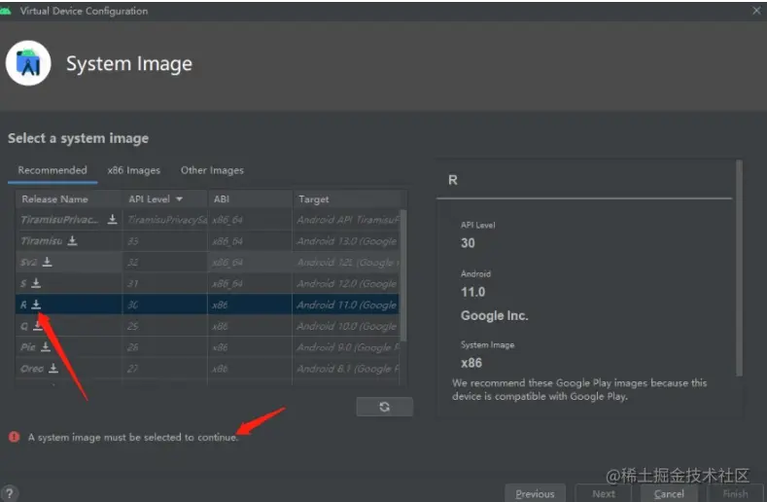Click the x86 ABI cell in Pie row
The height and width of the screenshot is (502, 767).
click(x=250, y=347)
